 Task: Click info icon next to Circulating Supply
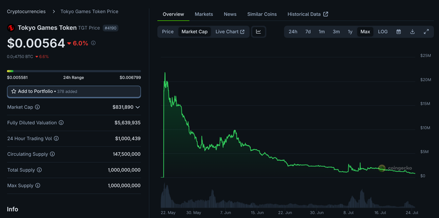pyautogui.click(x=53, y=154)
